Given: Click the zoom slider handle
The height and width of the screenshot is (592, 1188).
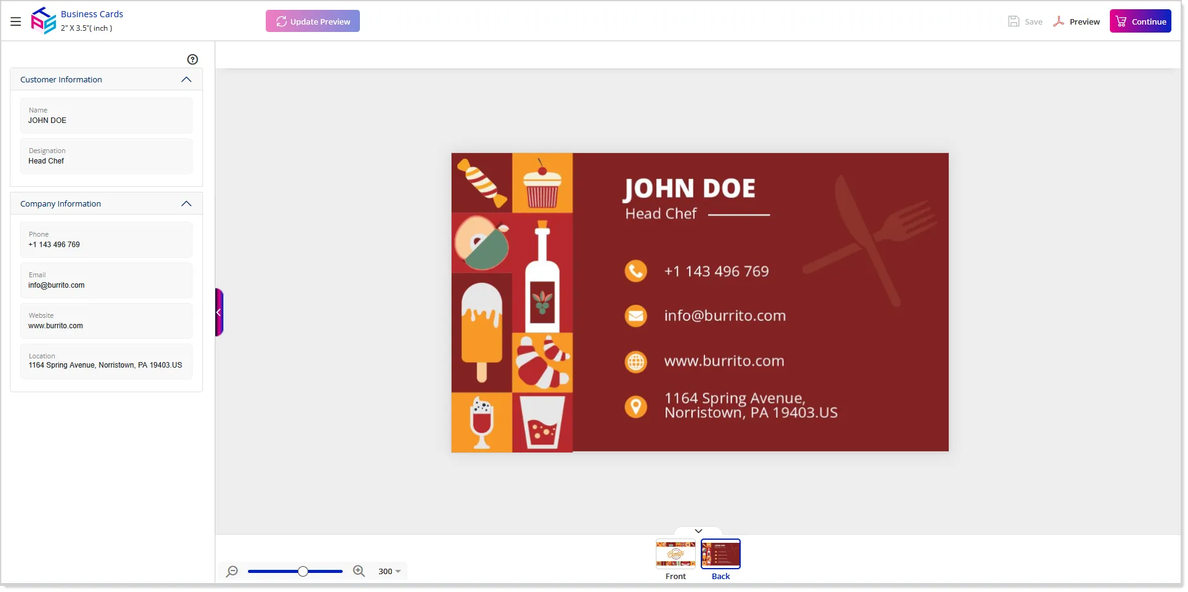Looking at the screenshot, I should coord(303,572).
